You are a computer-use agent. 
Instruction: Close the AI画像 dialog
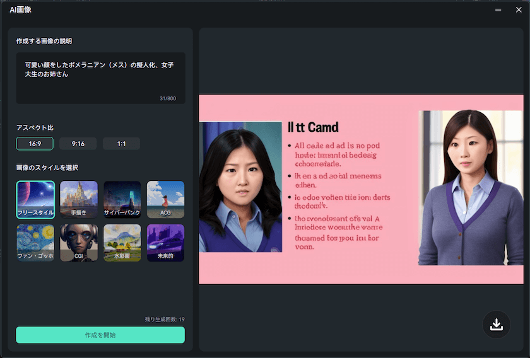(519, 9)
